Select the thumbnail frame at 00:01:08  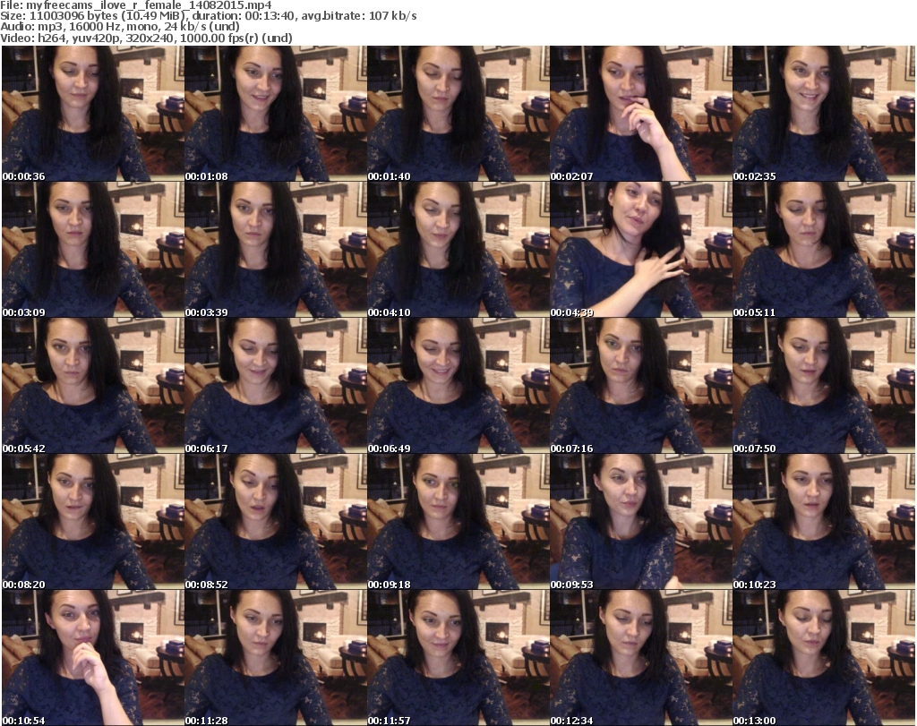pos(276,114)
